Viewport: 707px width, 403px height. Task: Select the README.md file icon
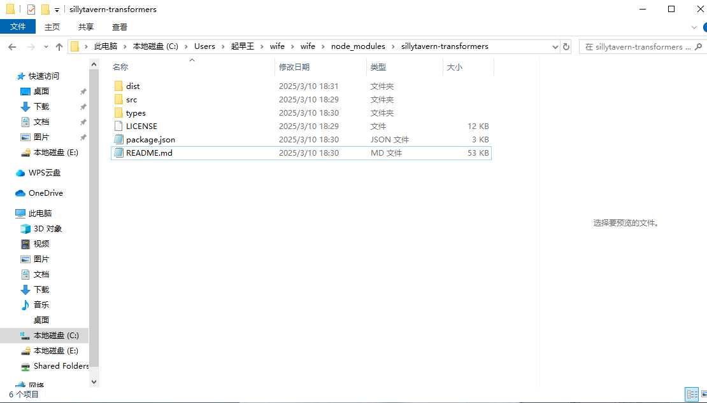(x=118, y=153)
